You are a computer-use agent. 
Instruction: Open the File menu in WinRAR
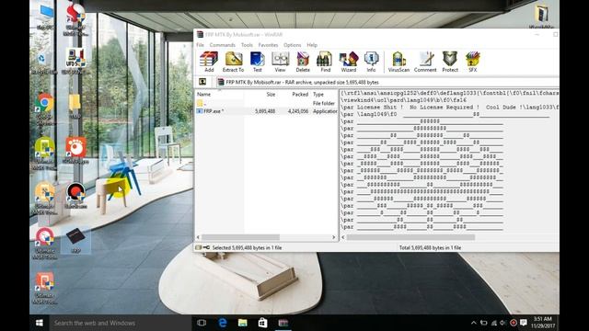201,45
